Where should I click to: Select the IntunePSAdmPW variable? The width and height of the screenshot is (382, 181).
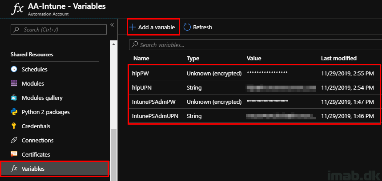coord(154,102)
